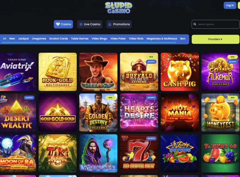Viewport: 240px width, 177px height.
Task: Launch the Aviatrix crash game
Action: [18, 72]
